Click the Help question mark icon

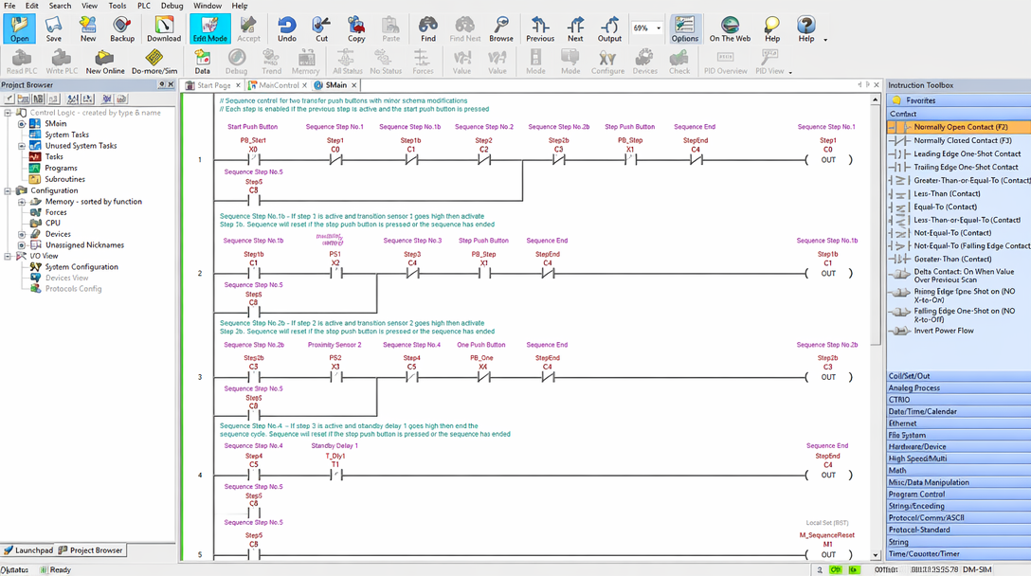806,29
